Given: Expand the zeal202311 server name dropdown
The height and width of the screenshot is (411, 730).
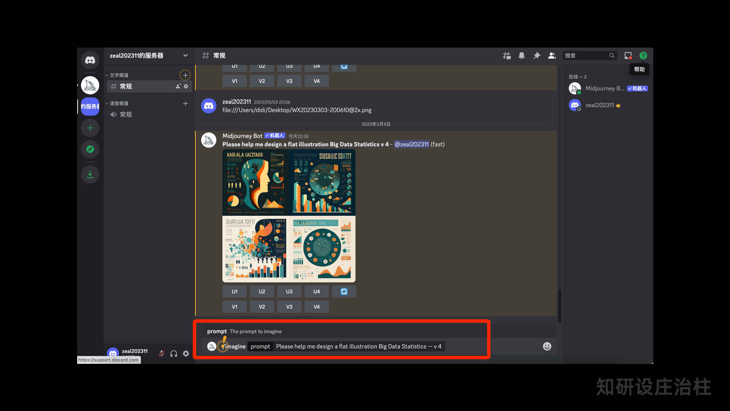Looking at the screenshot, I should point(185,56).
